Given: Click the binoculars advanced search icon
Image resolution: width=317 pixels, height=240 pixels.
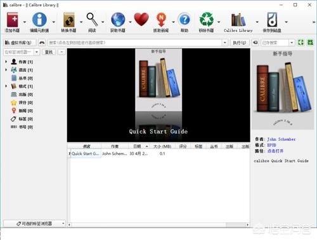Looking at the screenshot, I should click(42, 43).
